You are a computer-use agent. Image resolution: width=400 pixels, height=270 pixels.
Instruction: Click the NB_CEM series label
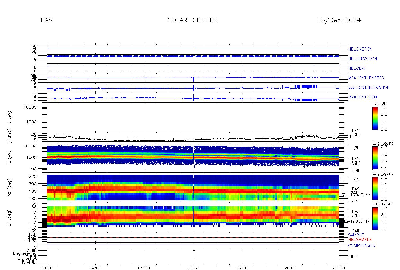[356, 68]
